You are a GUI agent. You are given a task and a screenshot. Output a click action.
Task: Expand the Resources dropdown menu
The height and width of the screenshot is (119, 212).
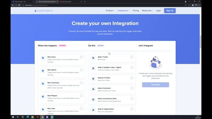click(147, 11)
